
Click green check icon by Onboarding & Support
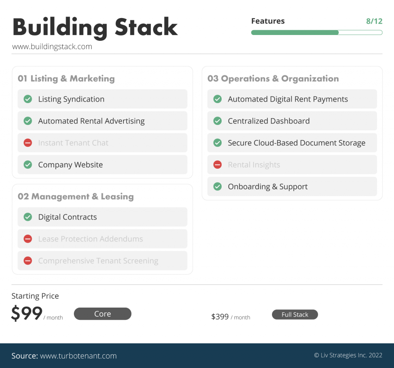217,186
